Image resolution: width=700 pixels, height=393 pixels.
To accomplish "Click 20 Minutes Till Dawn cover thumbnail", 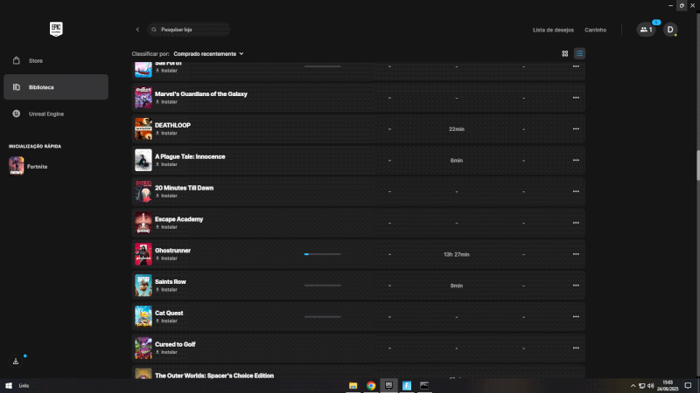I will [143, 191].
